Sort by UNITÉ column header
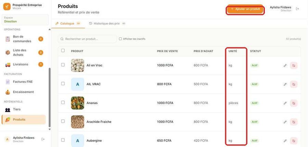Image resolution: width=308 pixels, height=147 pixels. (x=233, y=51)
